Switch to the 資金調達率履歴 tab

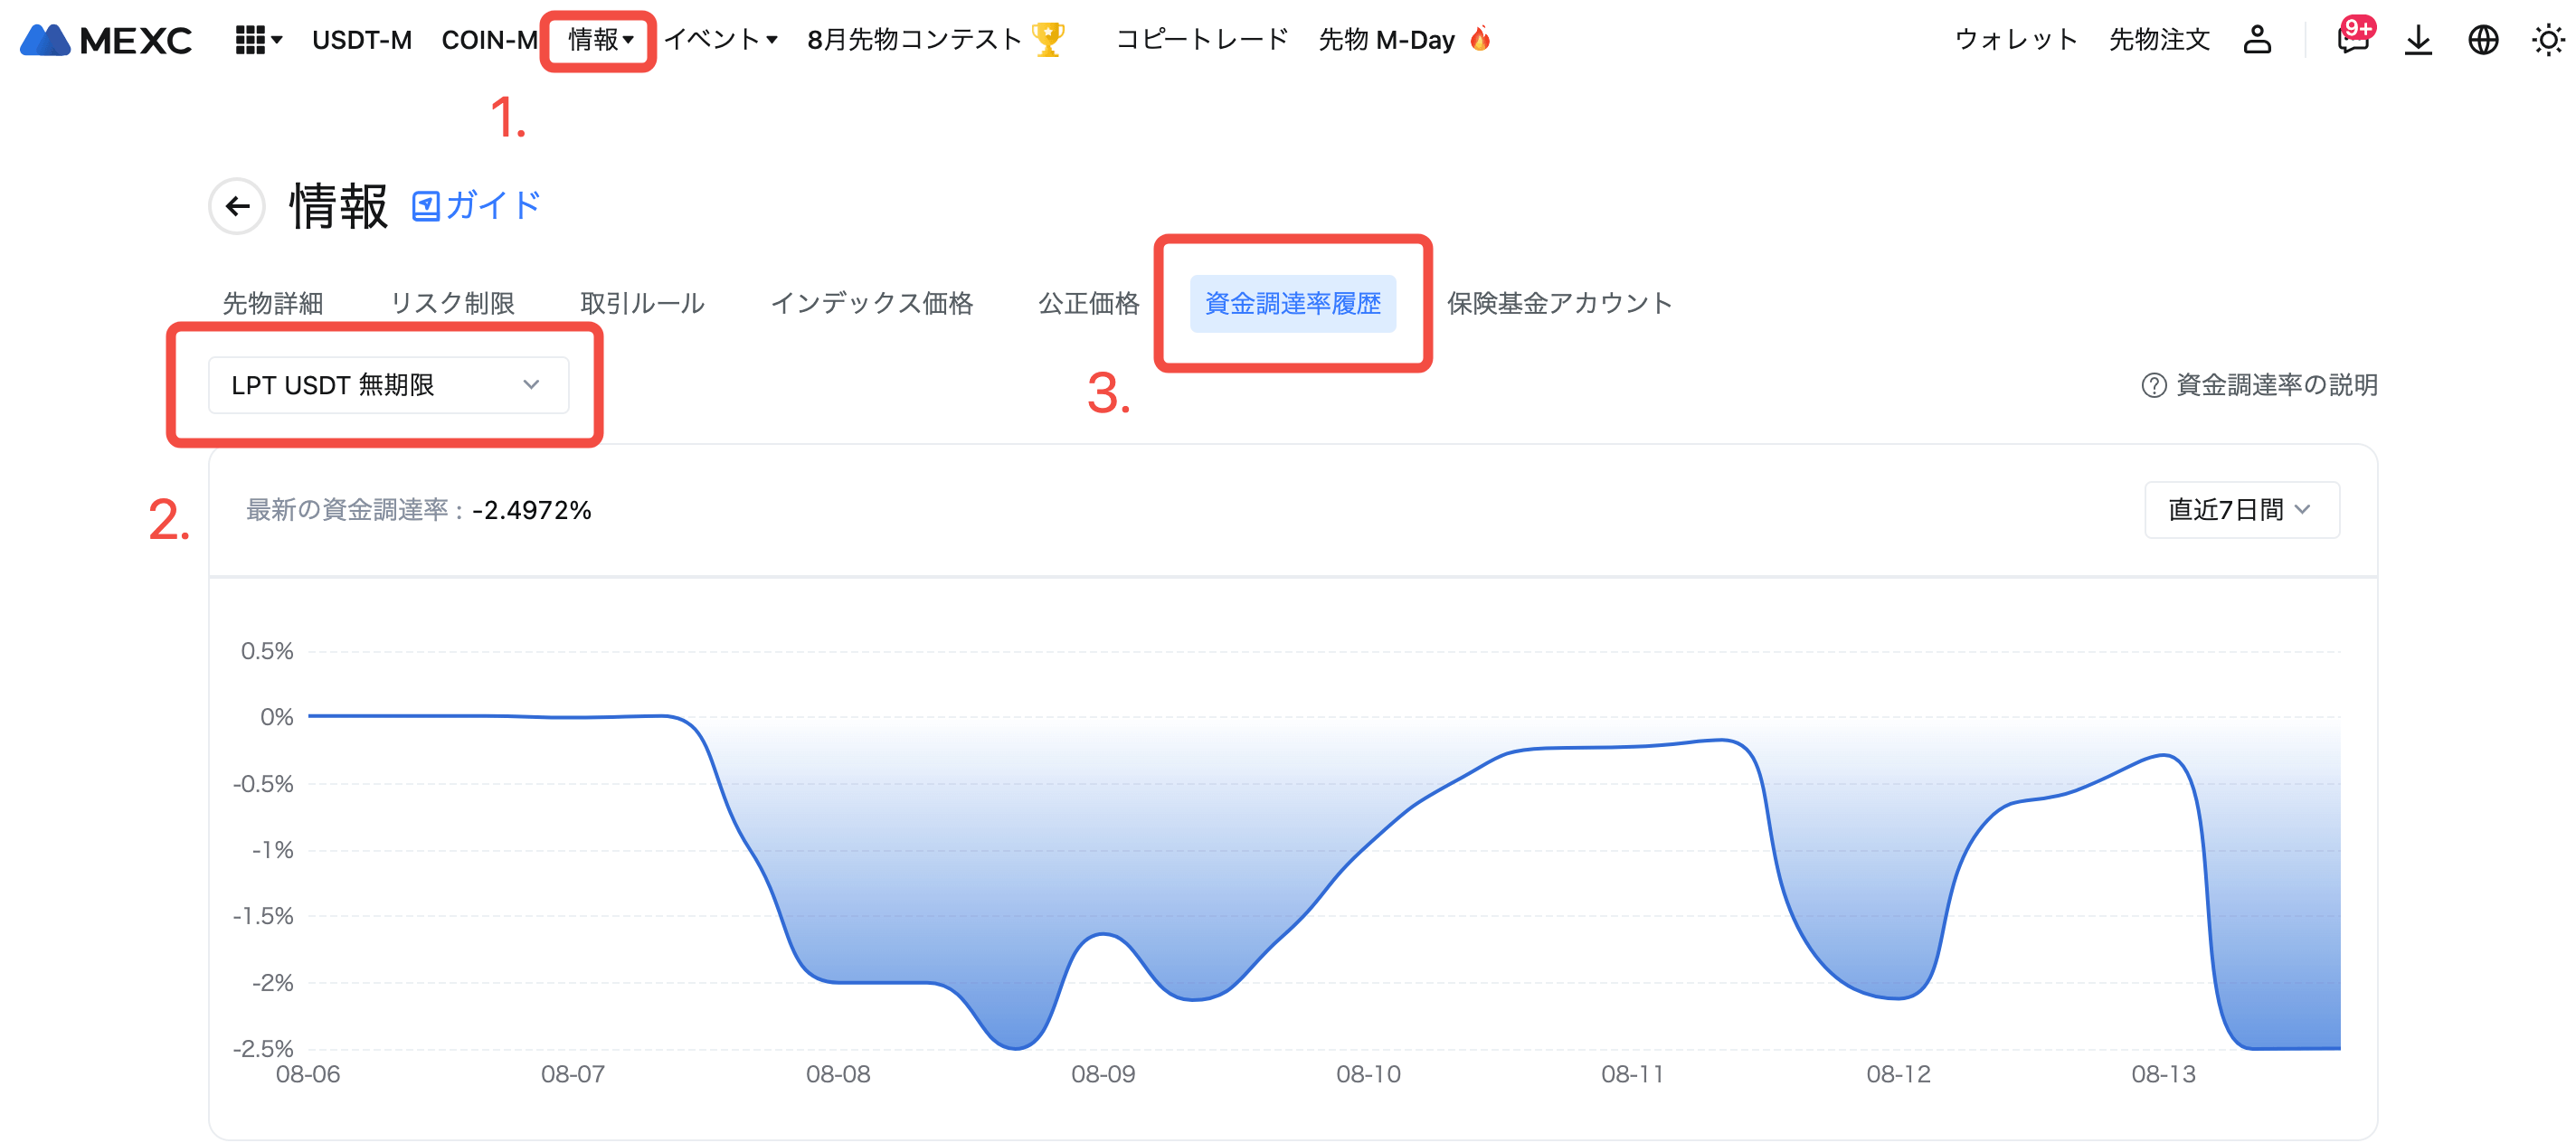point(1292,303)
